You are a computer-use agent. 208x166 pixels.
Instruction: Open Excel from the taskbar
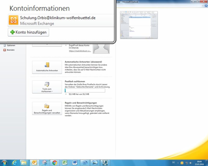click(64, 163)
